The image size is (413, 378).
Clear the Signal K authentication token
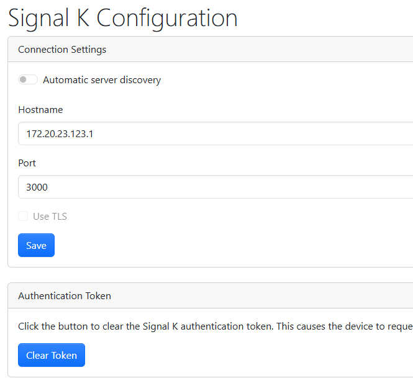click(52, 355)
